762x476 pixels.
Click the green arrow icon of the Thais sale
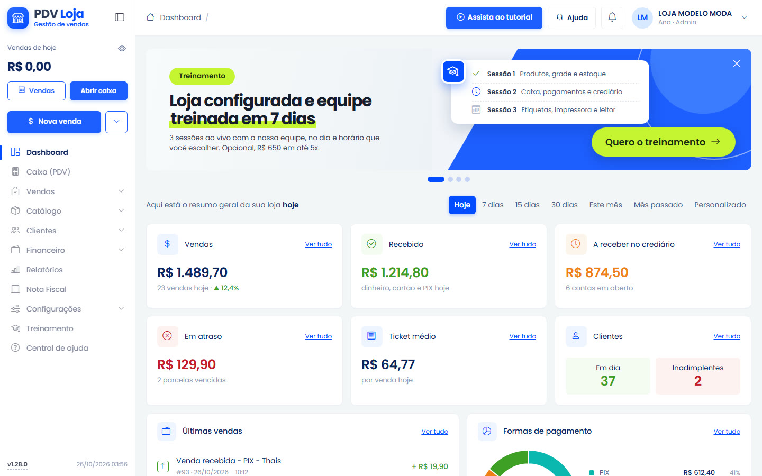click(163, 466)
